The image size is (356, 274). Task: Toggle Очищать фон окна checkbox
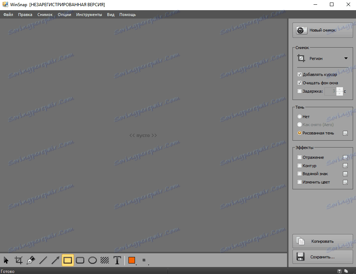coord(299,83)
